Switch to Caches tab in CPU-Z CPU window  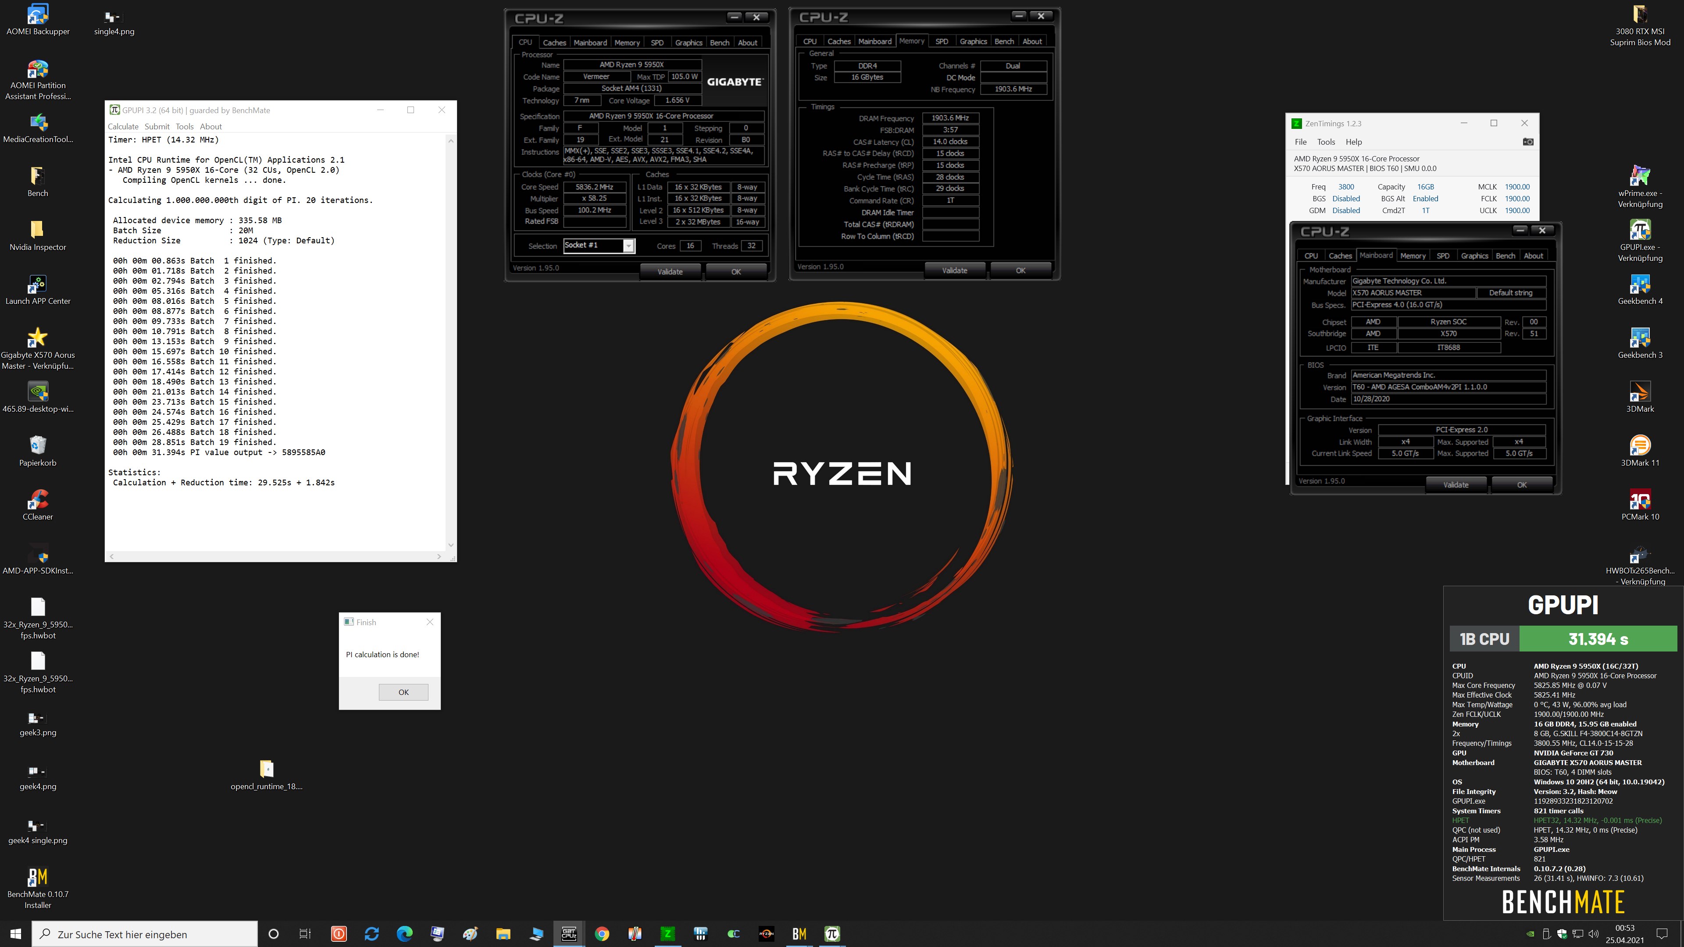[x=554, y=43]
